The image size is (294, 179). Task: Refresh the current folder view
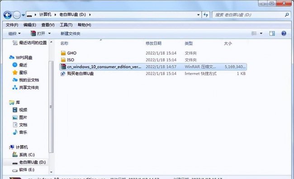206,15
